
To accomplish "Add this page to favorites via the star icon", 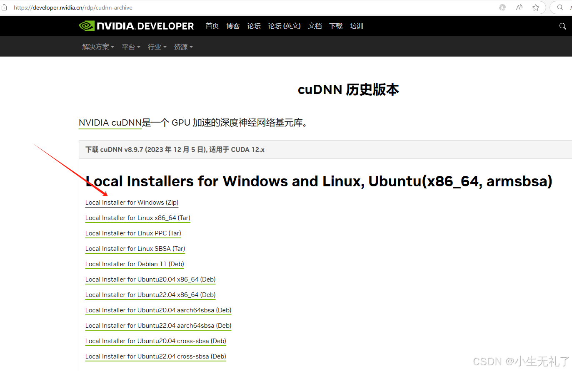I will click(536, 7).
